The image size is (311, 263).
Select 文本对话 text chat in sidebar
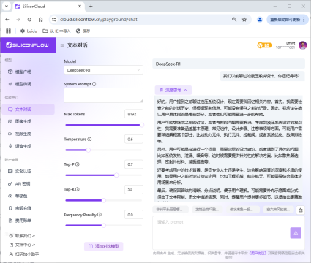28,110
